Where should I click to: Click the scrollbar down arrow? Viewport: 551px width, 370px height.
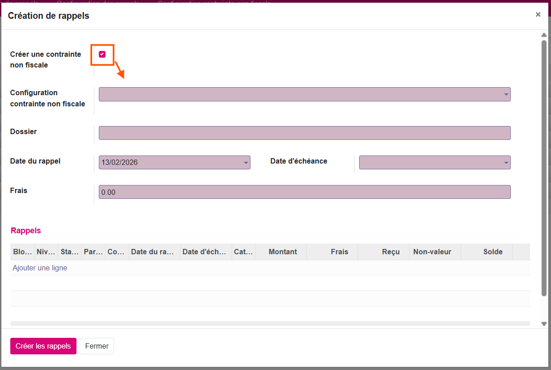pyautogui.click(x=544, y=324)
